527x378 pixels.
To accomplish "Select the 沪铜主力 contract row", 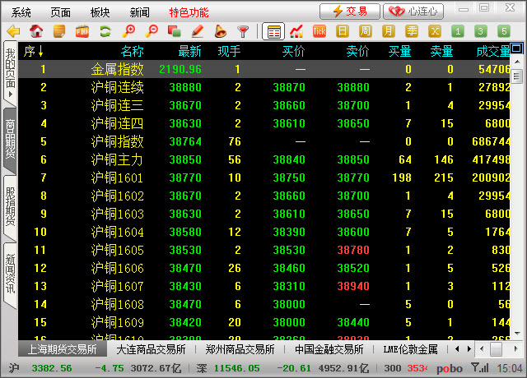I will tap(117, 159).
